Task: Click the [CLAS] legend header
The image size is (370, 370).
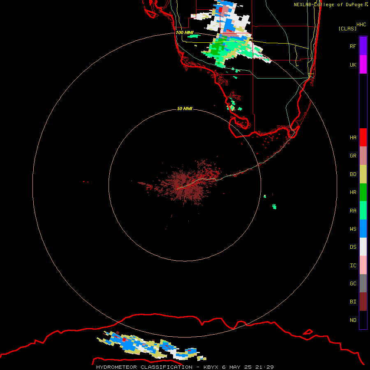Action: [347, 28]
